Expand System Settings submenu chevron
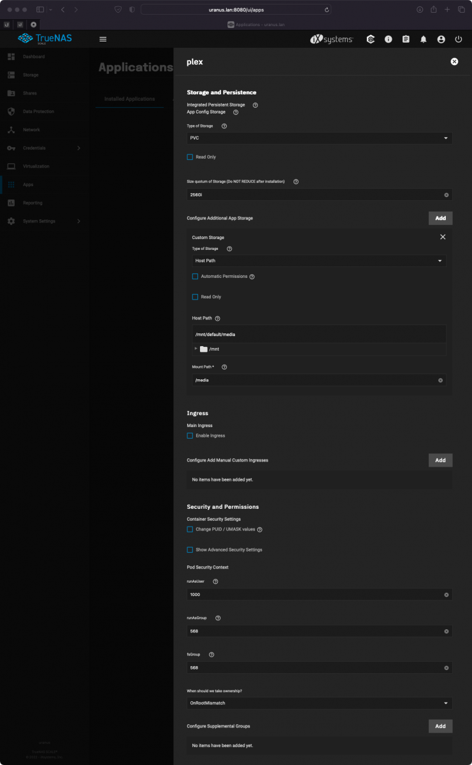This screenshot has height=765, width=472. (79, 221)
